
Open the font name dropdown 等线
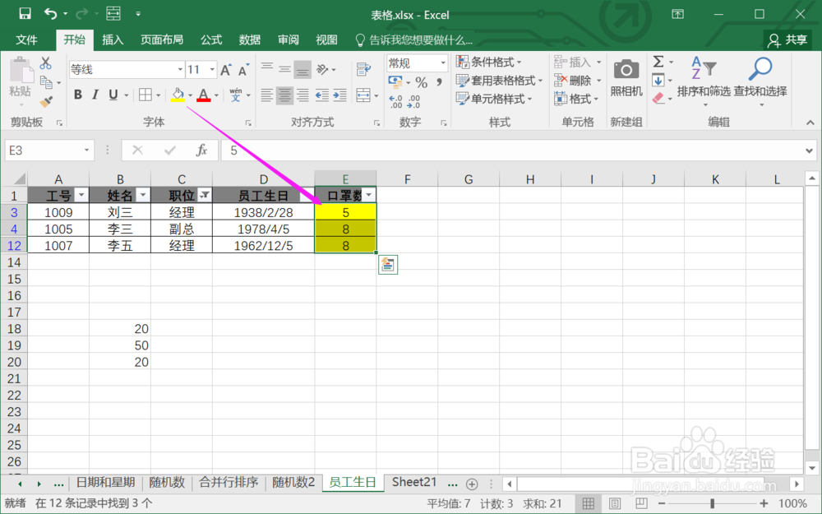pos(180,69)
